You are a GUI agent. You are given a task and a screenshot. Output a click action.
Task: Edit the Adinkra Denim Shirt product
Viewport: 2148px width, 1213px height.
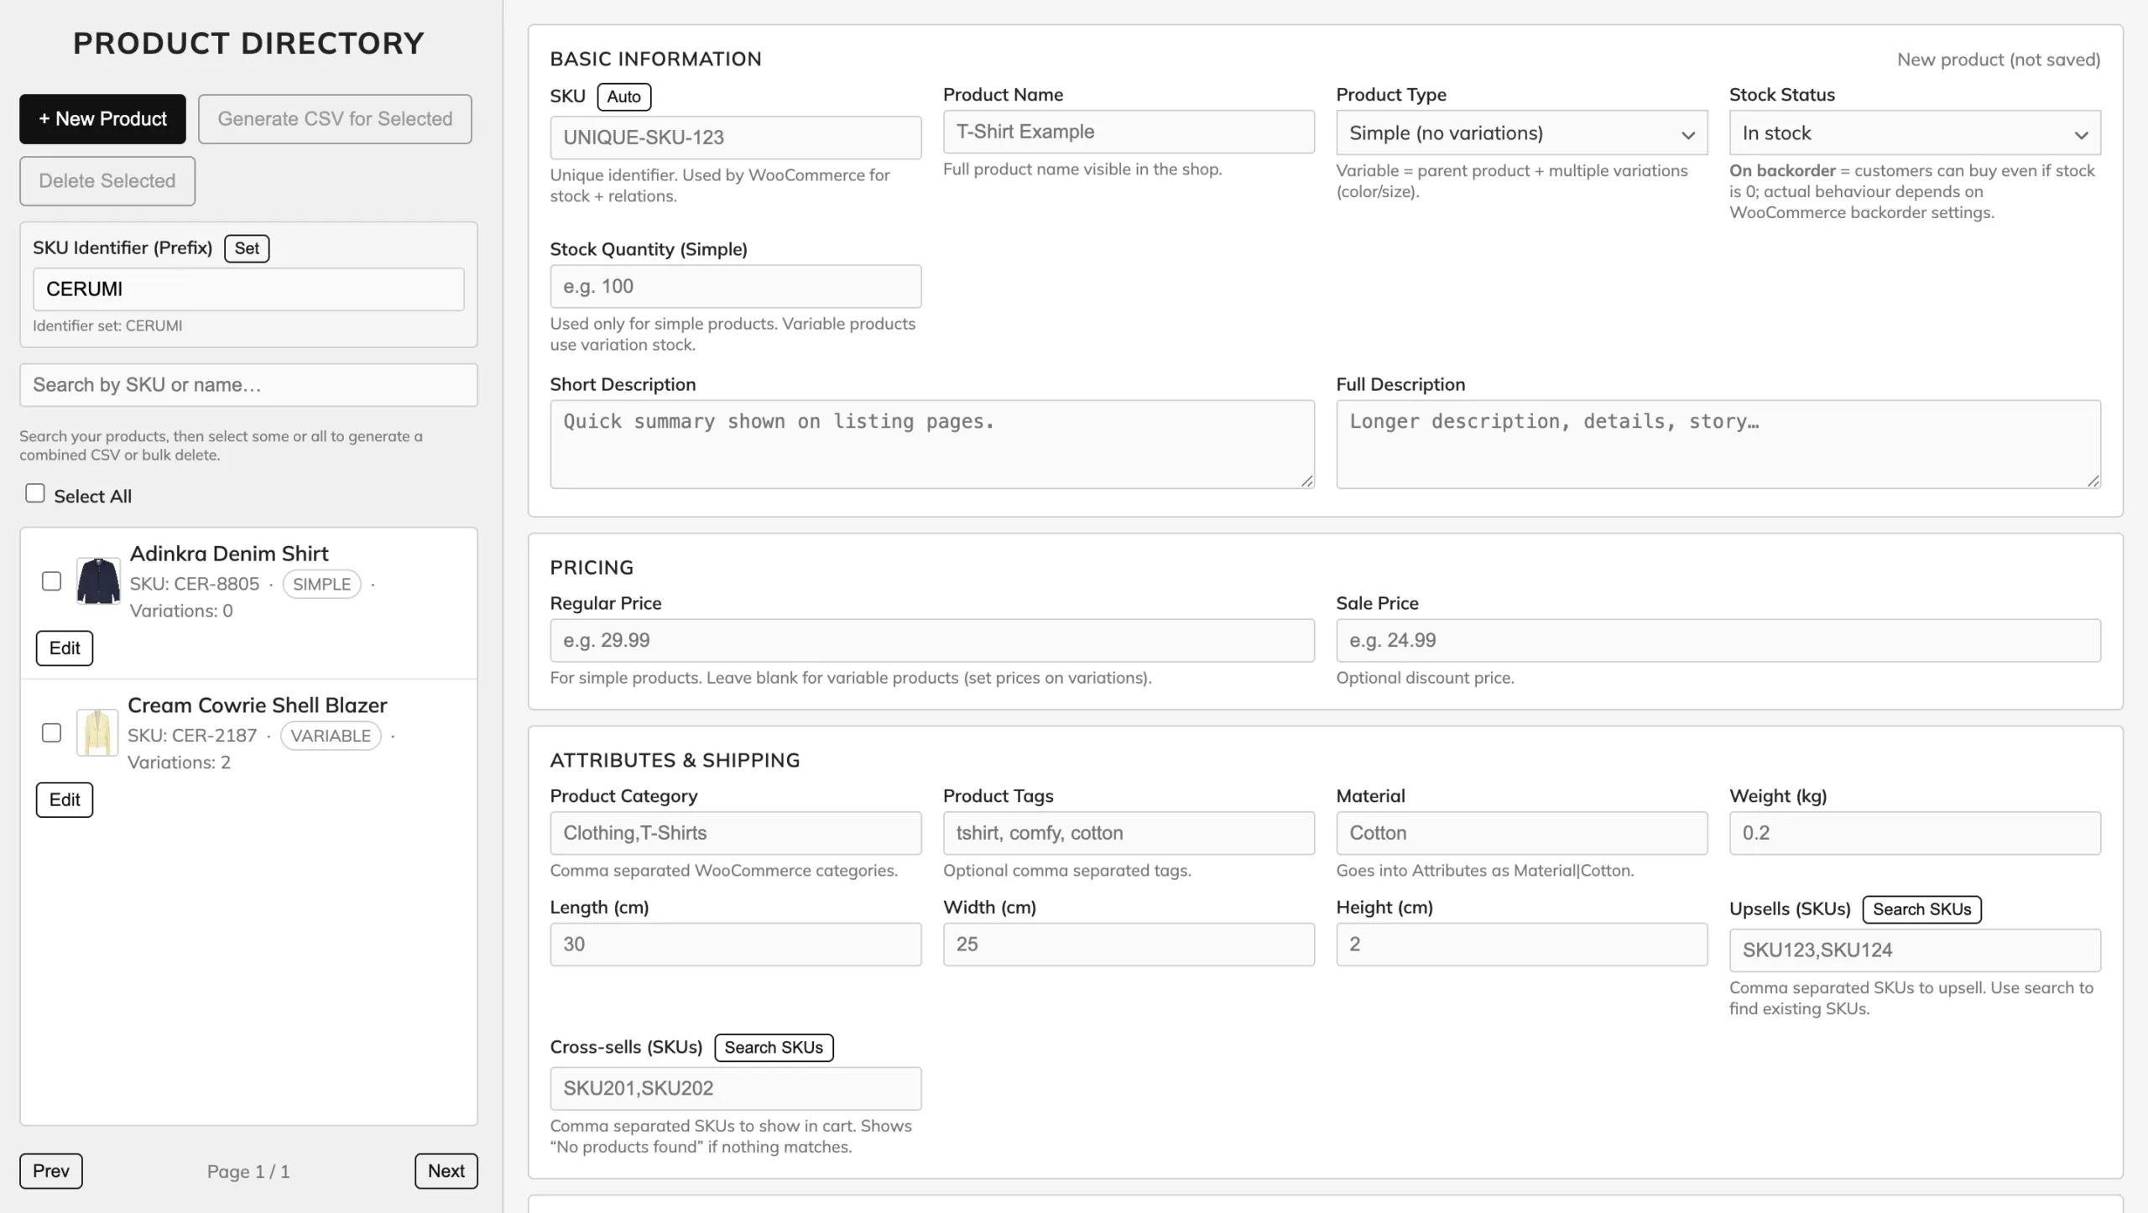pos(65,648)
